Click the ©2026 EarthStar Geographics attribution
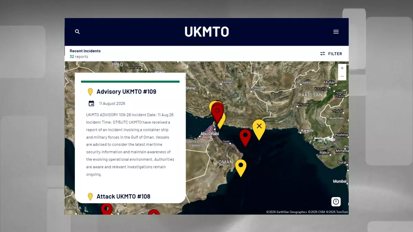The image size is (413, 232). pyautogui.click(x=287, y=212)
